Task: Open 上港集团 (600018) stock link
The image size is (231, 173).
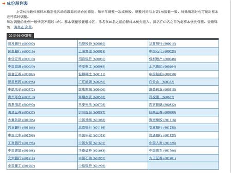Action: (x=92, y=51)
